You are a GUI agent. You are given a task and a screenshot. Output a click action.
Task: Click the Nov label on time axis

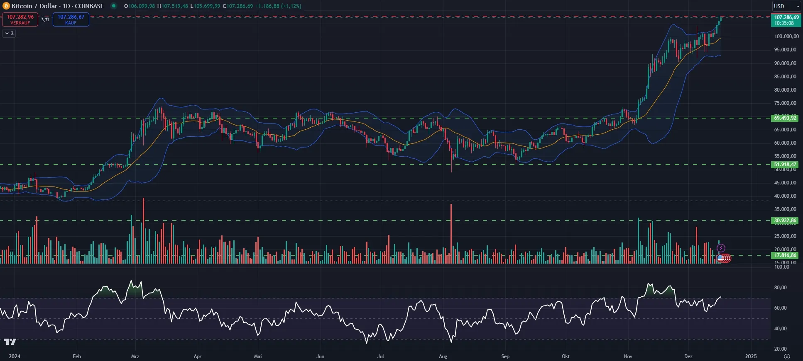point(628,356)
